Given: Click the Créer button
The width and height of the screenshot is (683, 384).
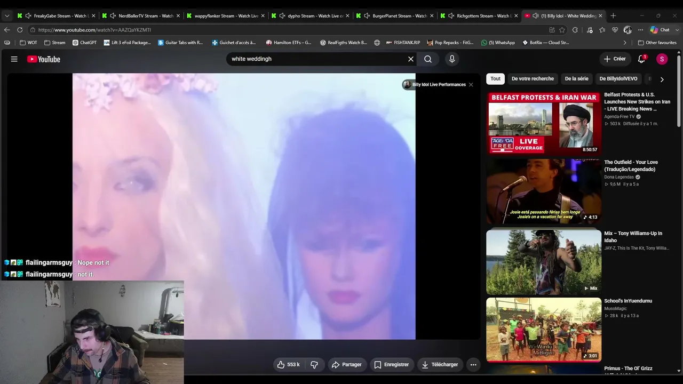Looking at the screenshot, I should (x=615, y=59).
